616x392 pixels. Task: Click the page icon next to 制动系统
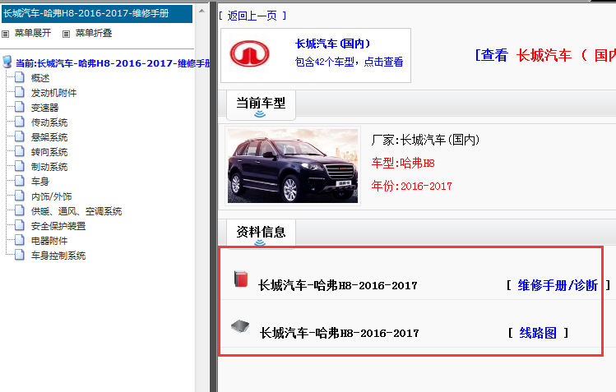20,166
